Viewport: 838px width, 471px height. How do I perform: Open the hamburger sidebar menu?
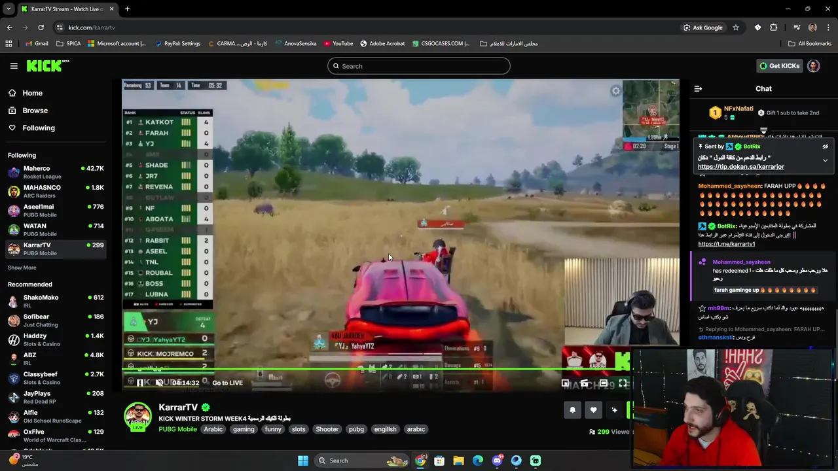(x=14, y=65)
